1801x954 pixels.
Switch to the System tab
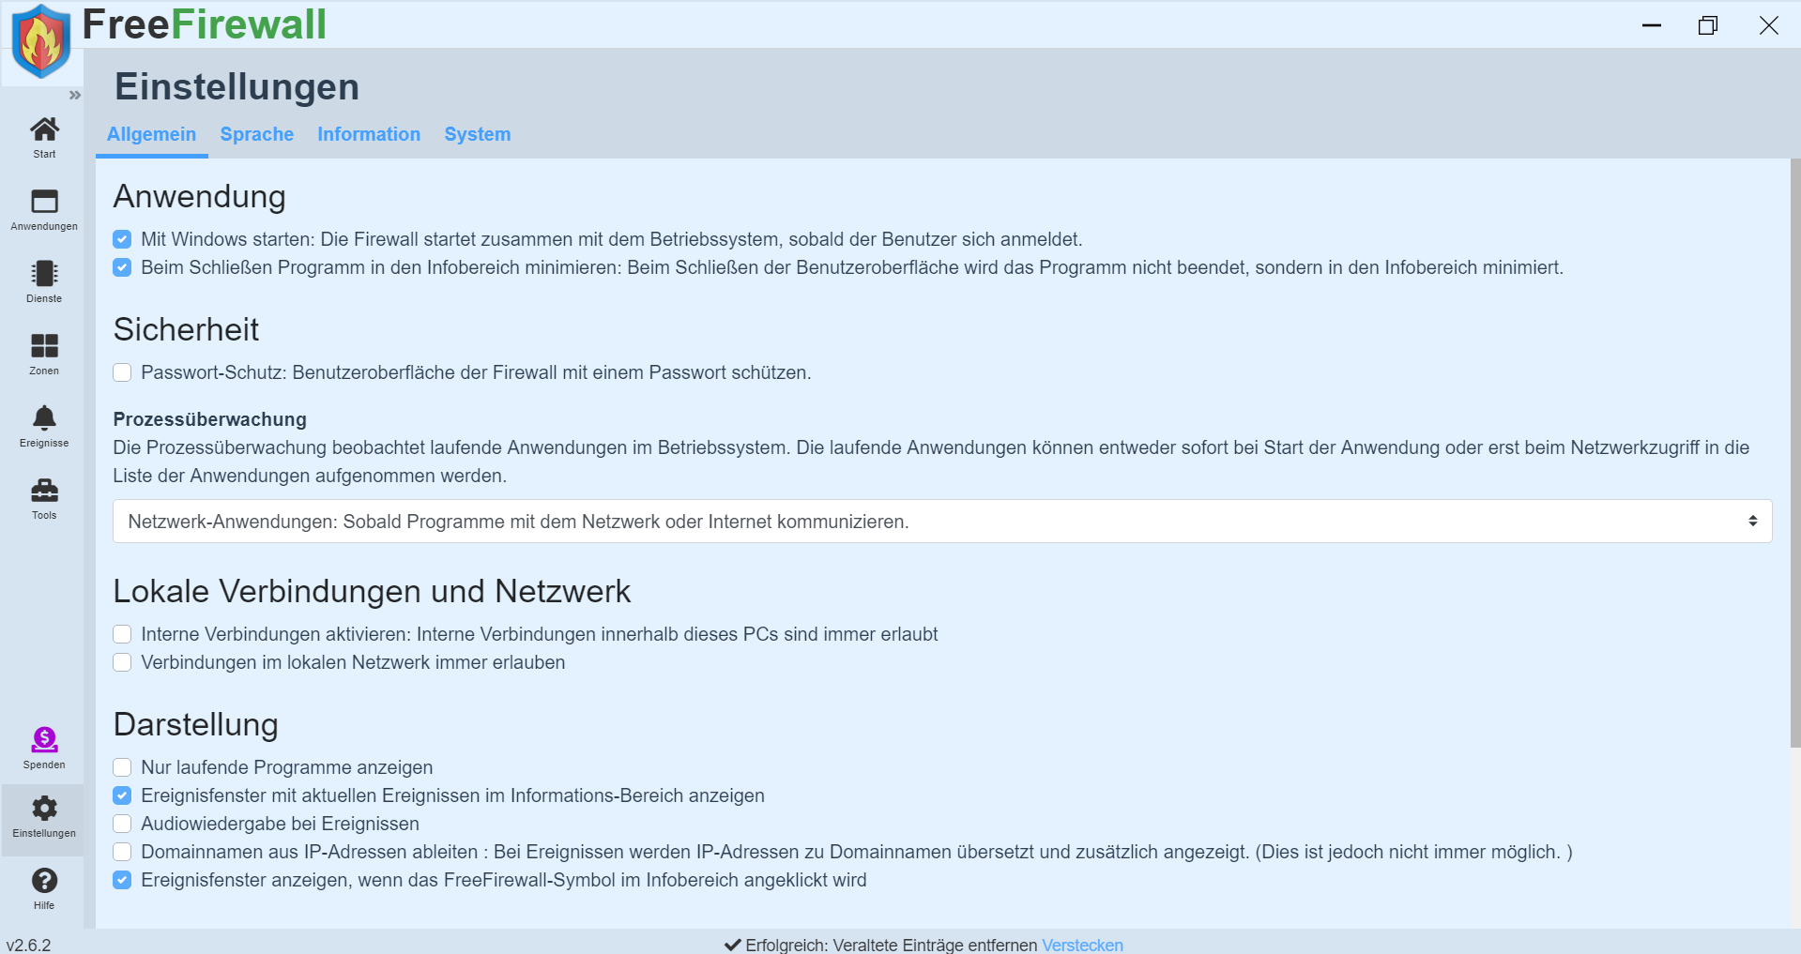(478, 134)
